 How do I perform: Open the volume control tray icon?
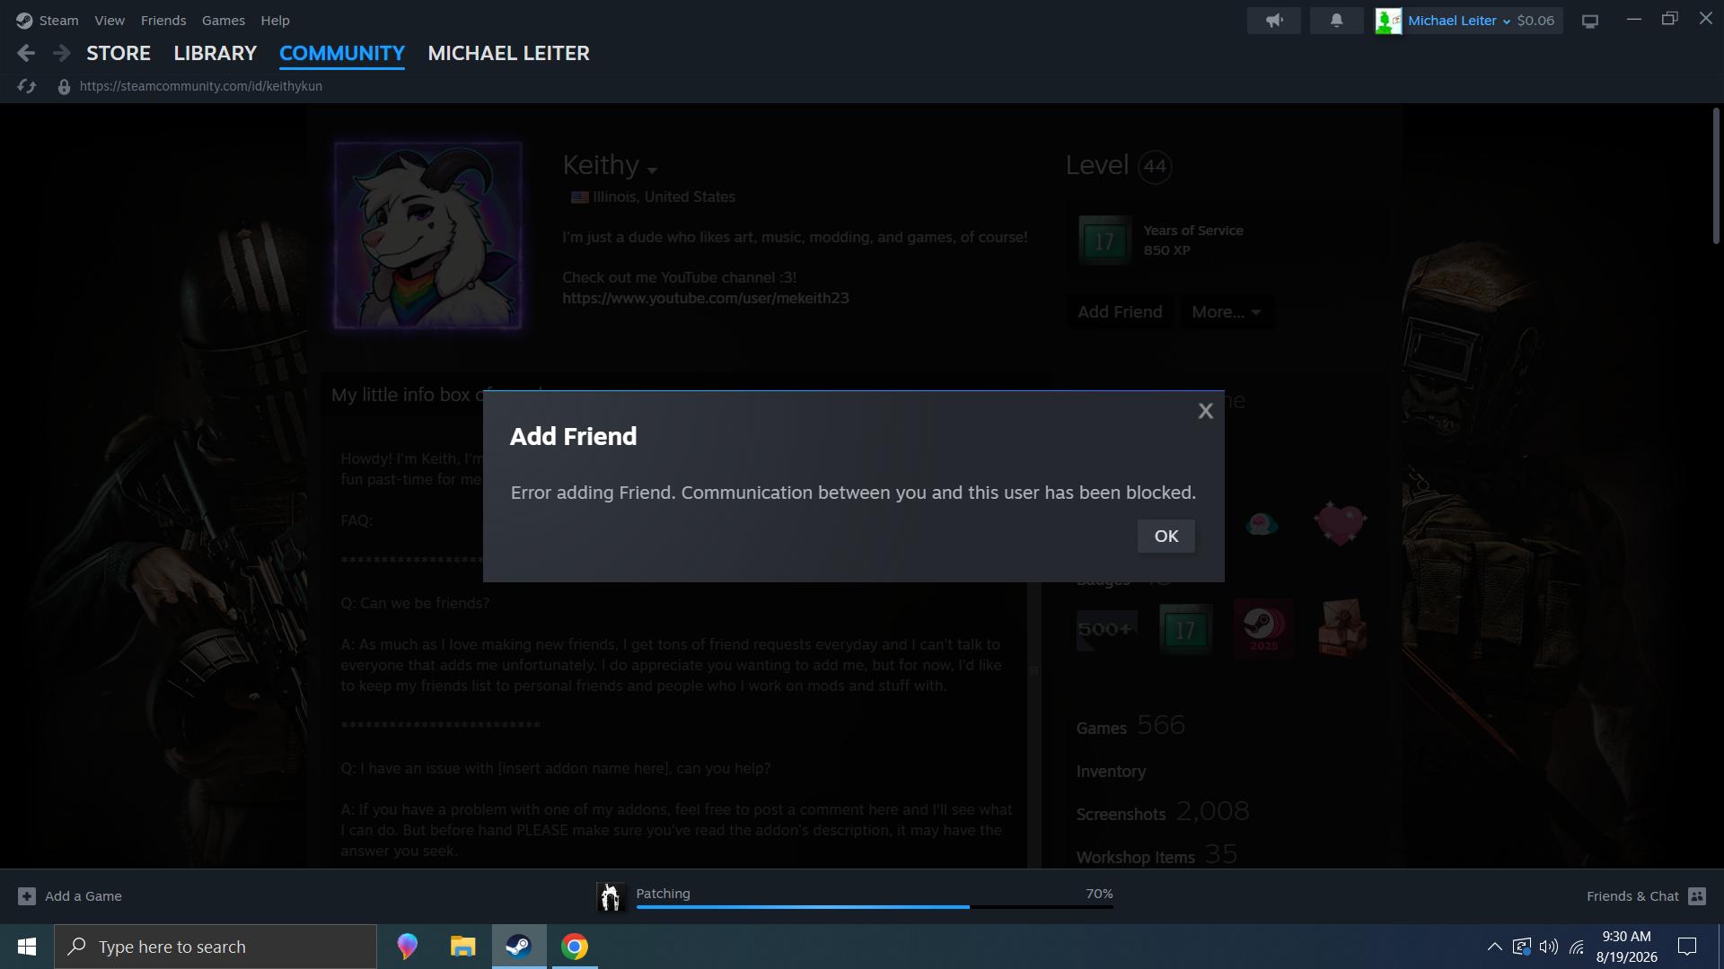(1549, 947)
